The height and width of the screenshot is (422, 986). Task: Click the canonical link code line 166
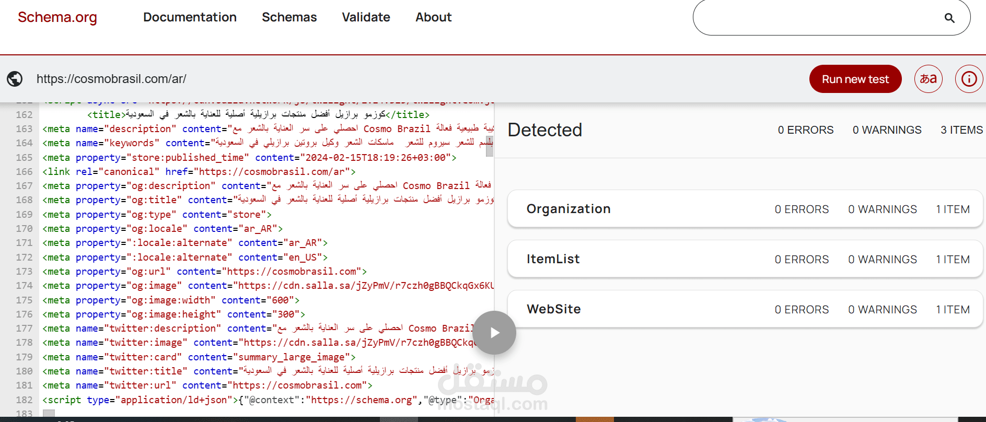point(199,172)
